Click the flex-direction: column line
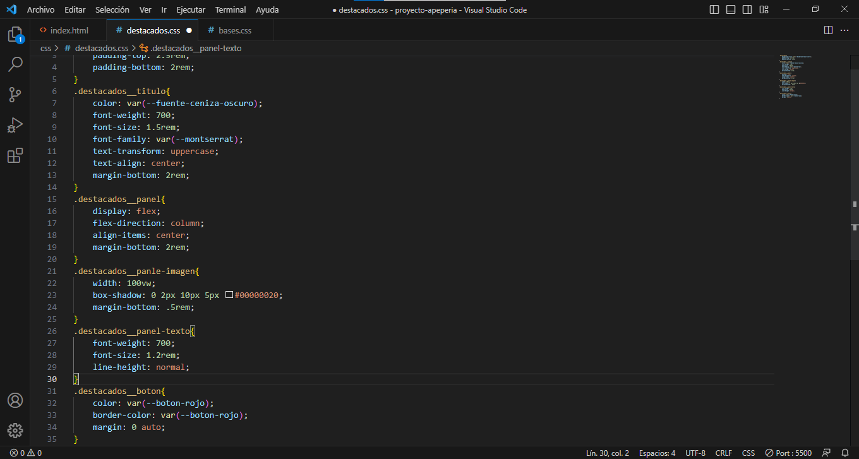Viewport: 859px width, 459px height. 148,223
